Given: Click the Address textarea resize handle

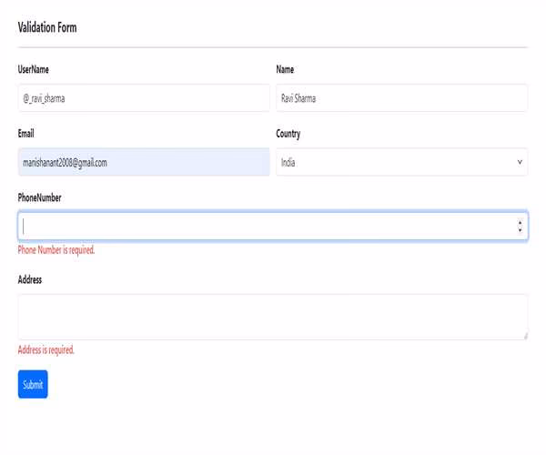Looking at the screenshot, I should click(x=524, y=336).
